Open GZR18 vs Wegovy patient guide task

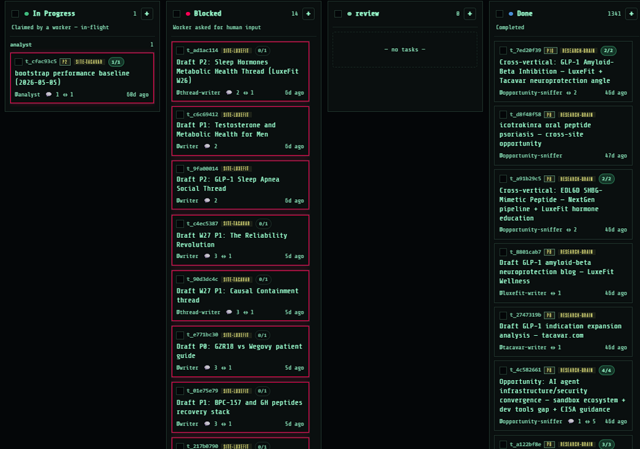coord(239,351)
